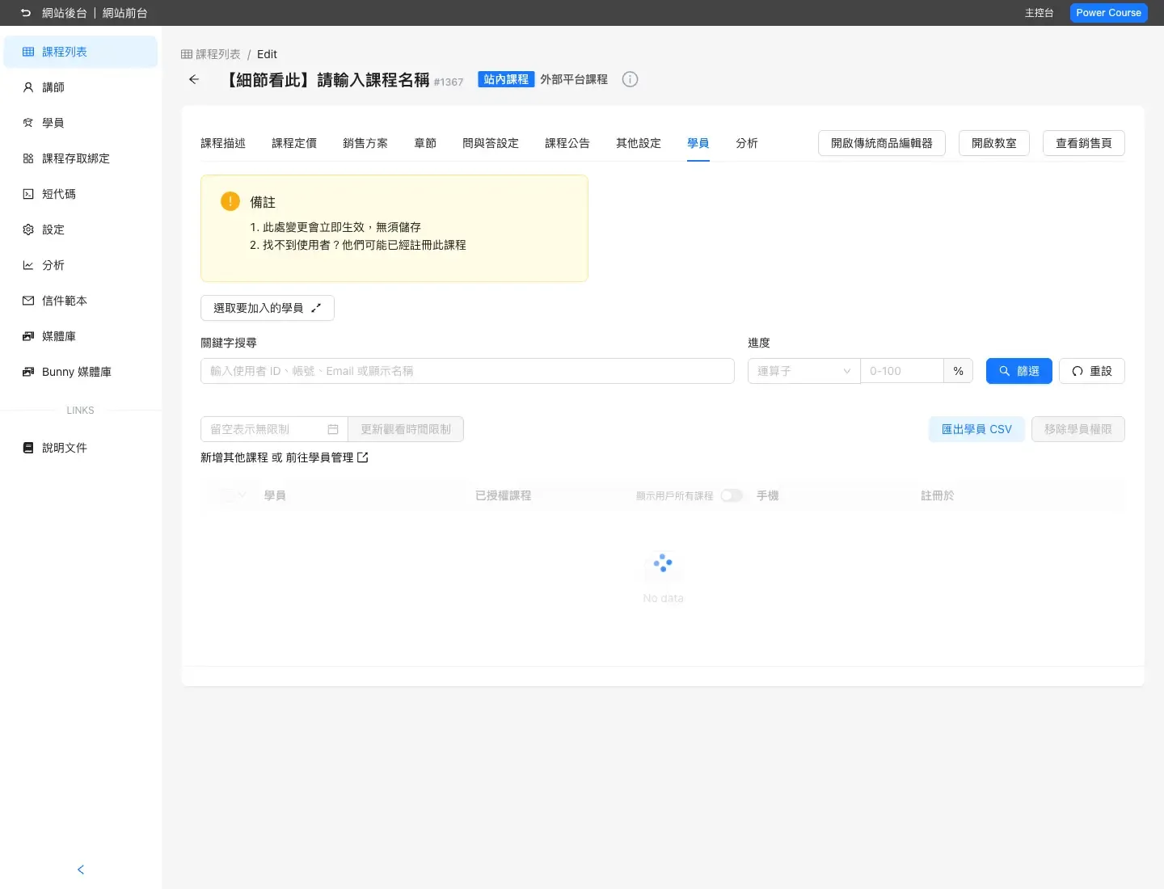1164x889 pixels.
Task: Click the 設定 gear icon in sidebar
Action: pos(28,230)
